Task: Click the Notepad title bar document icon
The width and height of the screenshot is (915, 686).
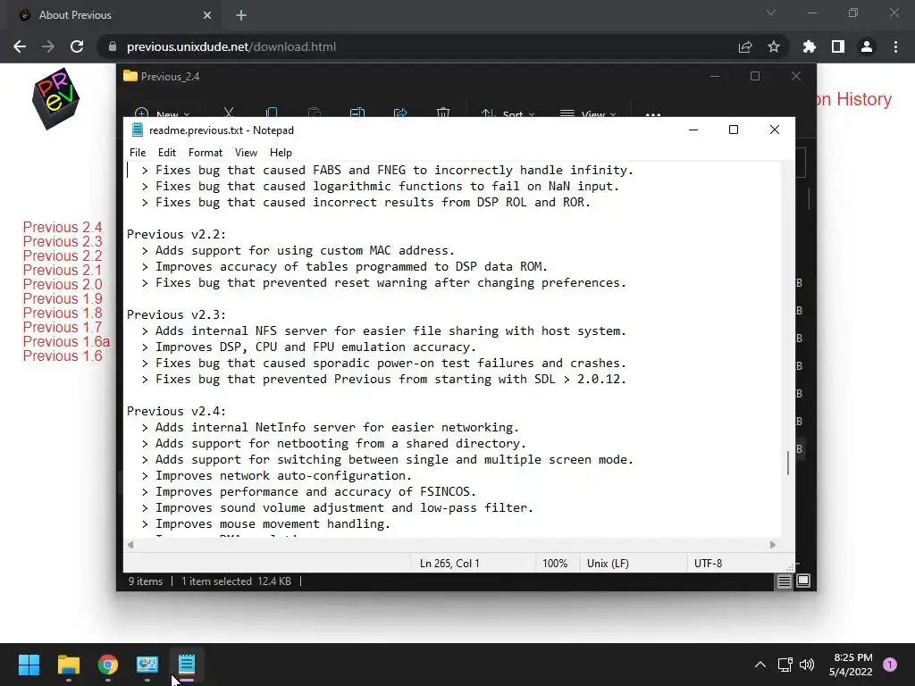Action: click(138, 130)
